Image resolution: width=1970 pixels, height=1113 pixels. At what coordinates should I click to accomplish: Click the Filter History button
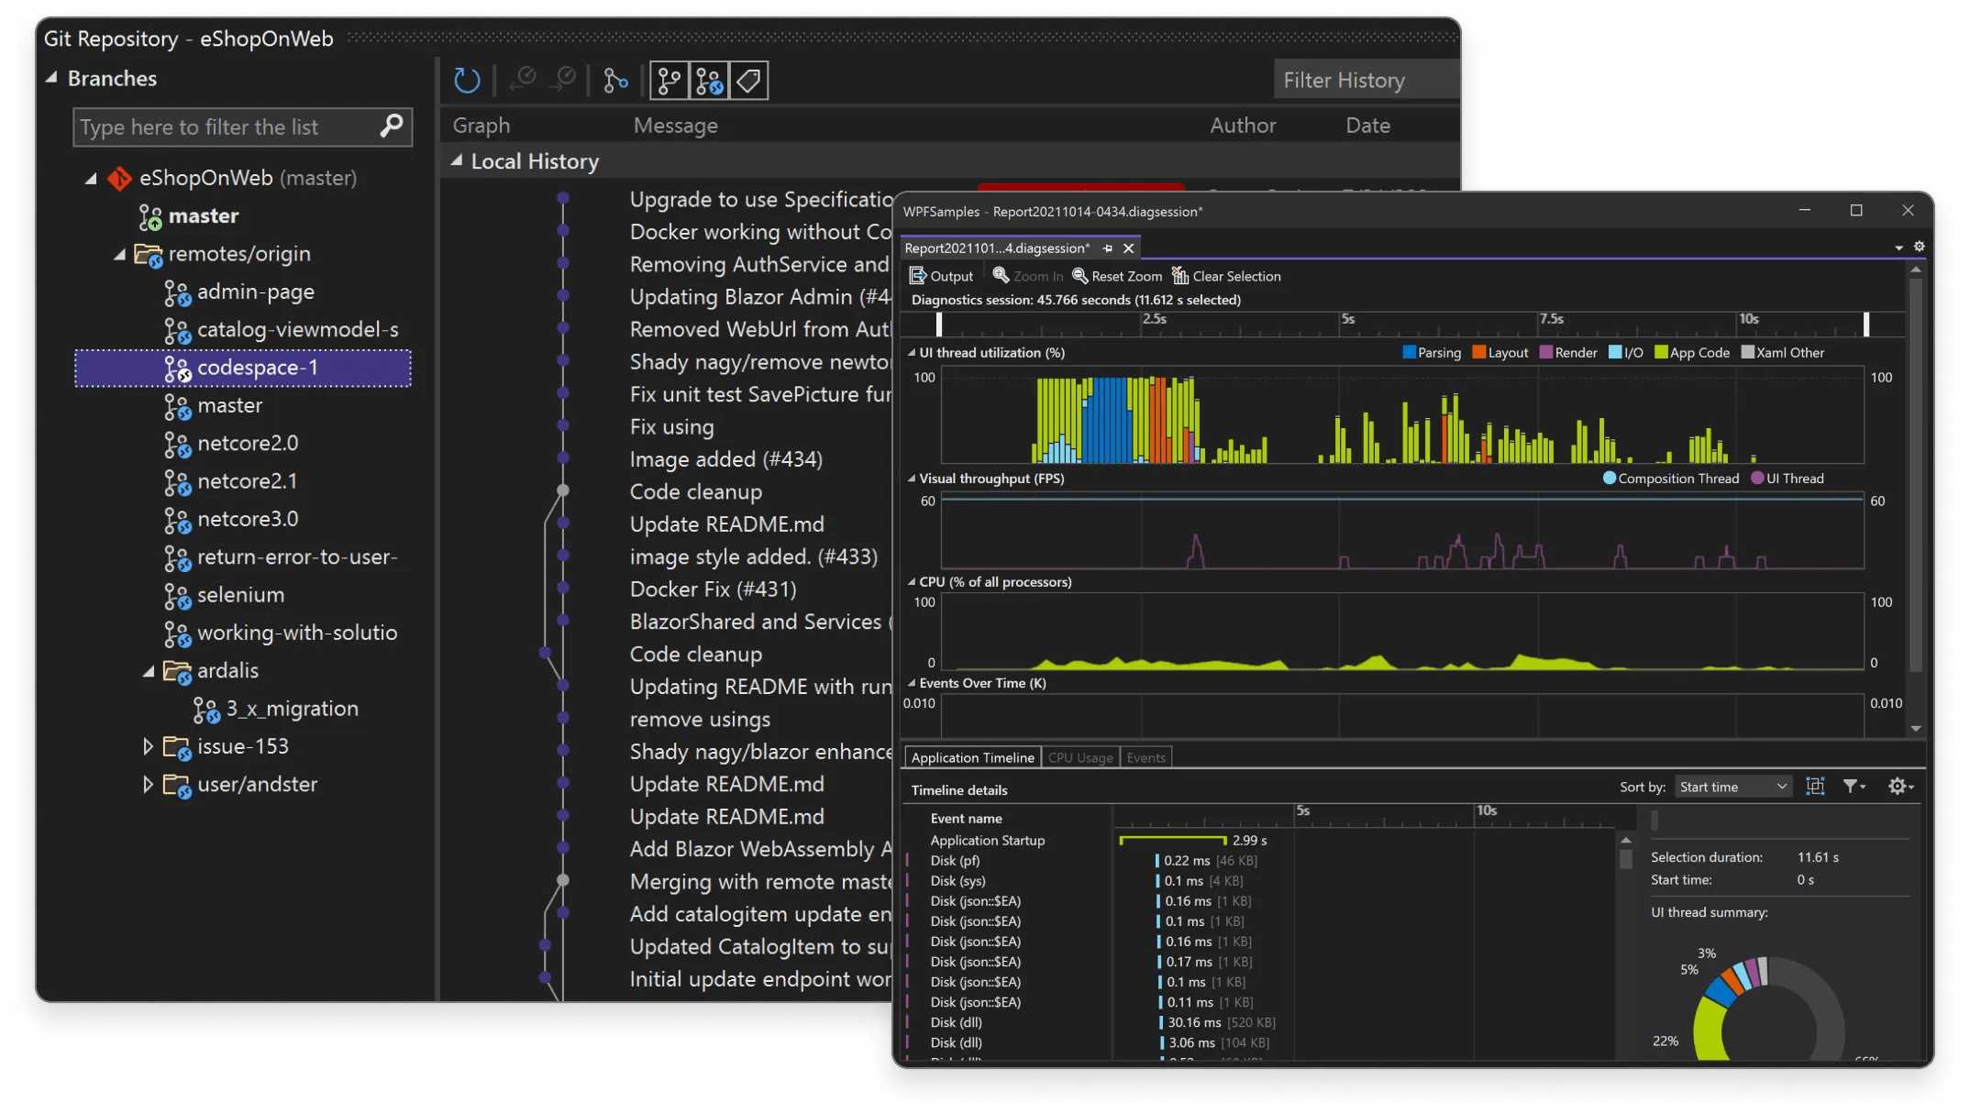click(x=1365, y=80)
